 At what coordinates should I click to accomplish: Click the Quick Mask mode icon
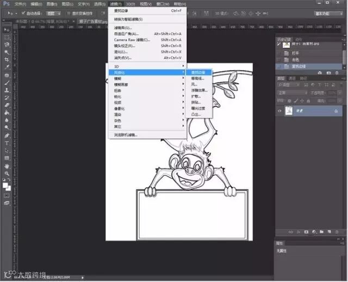pos(7,196)
